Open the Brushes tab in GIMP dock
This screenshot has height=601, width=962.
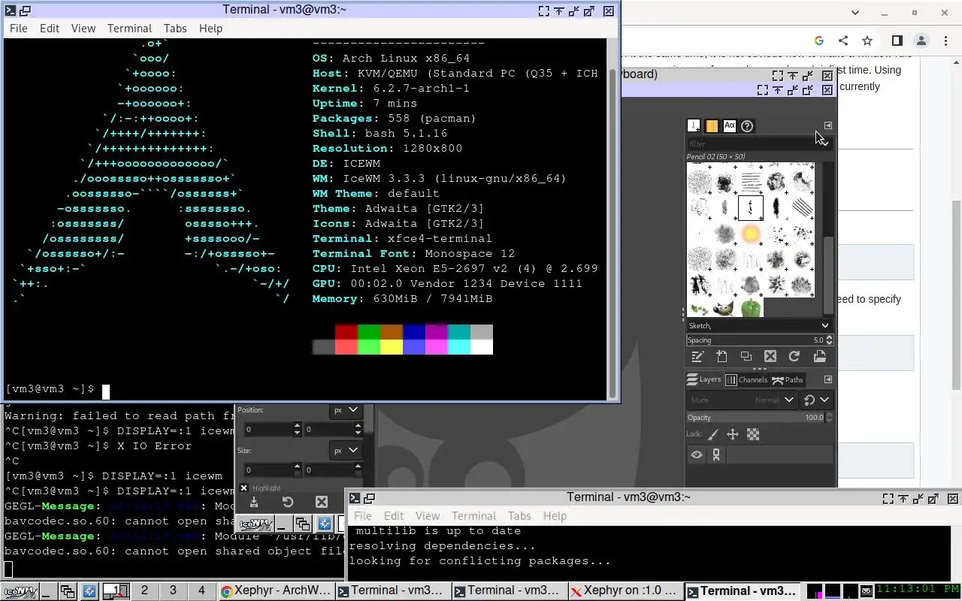(x=694, y=126)
